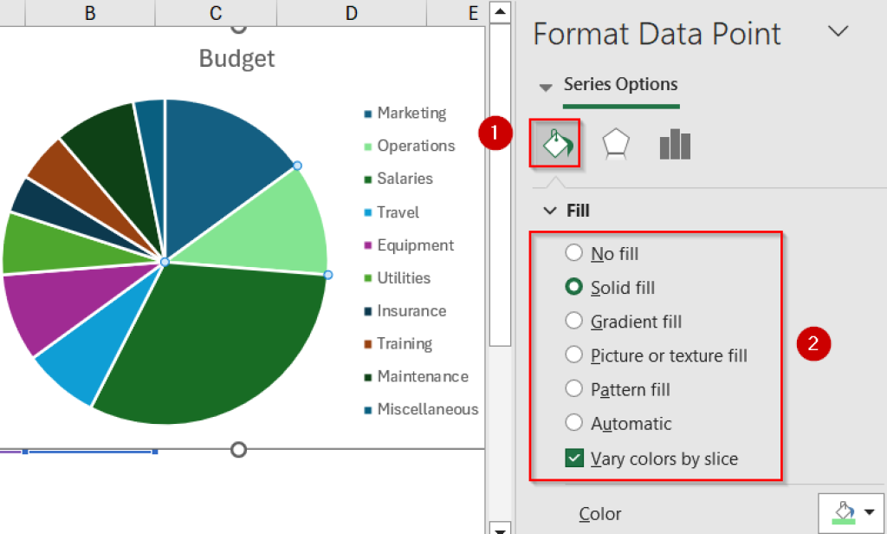
Task: Select the Pattern fill option
Action: point(573,389)
